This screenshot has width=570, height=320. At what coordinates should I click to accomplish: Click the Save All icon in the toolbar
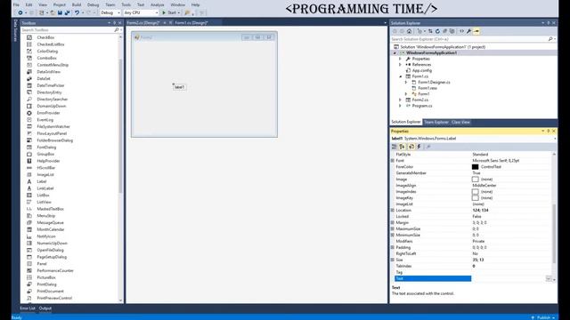(x=68, y=12)
